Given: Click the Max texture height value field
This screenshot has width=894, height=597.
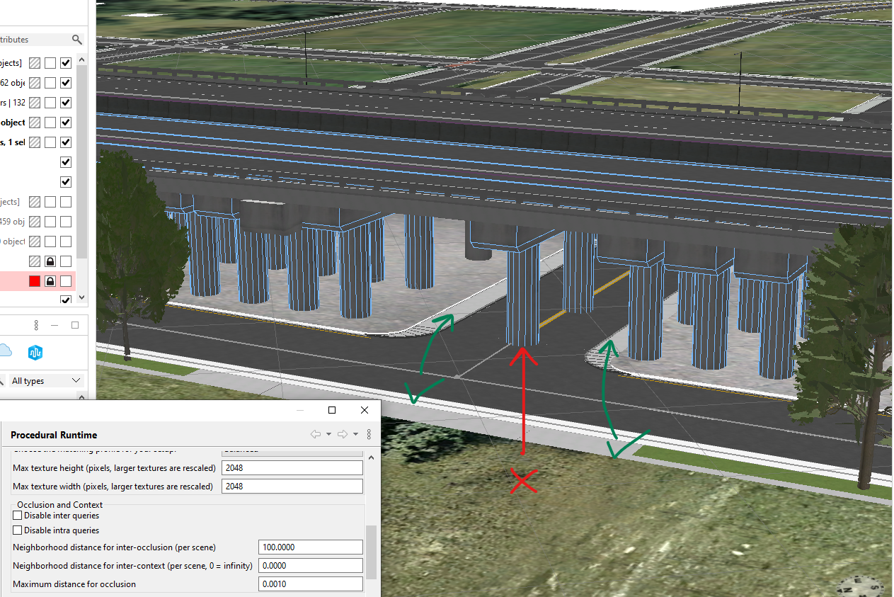Looking at the screenshot, I should point(292,467).
